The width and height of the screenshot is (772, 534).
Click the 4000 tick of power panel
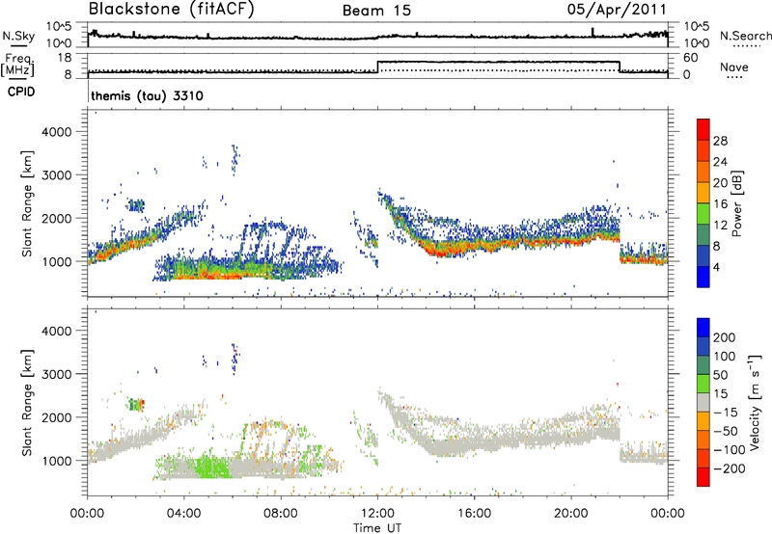57,132
